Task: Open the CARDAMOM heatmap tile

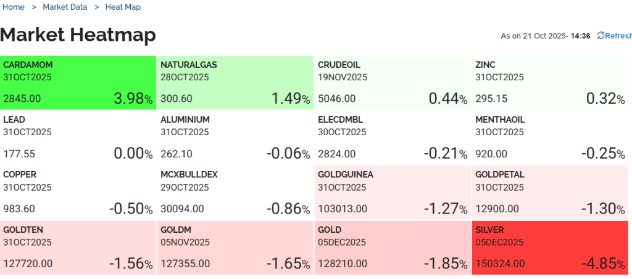Action: click(x=78, y=82)
